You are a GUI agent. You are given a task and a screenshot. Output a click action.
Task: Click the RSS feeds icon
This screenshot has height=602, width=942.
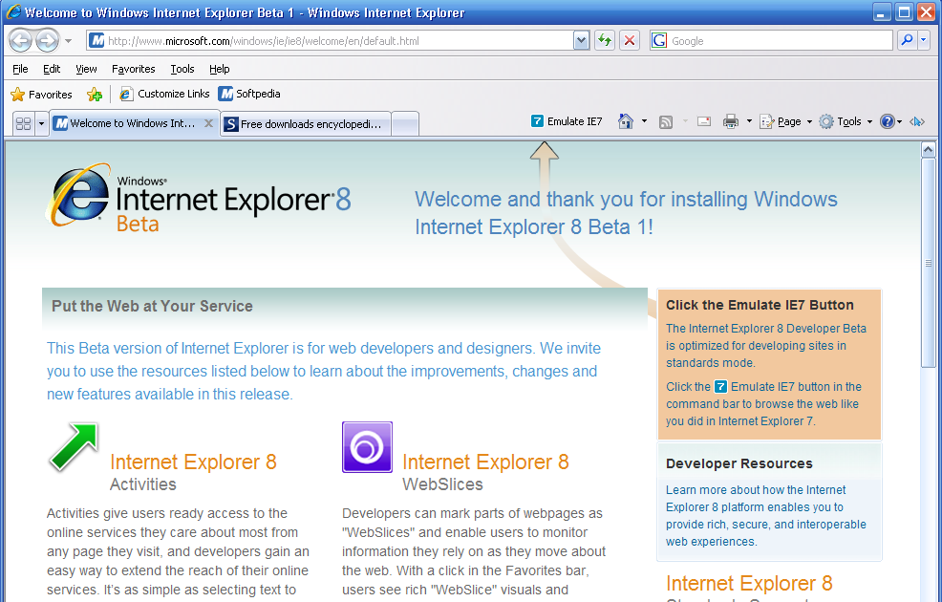[666, 122]
